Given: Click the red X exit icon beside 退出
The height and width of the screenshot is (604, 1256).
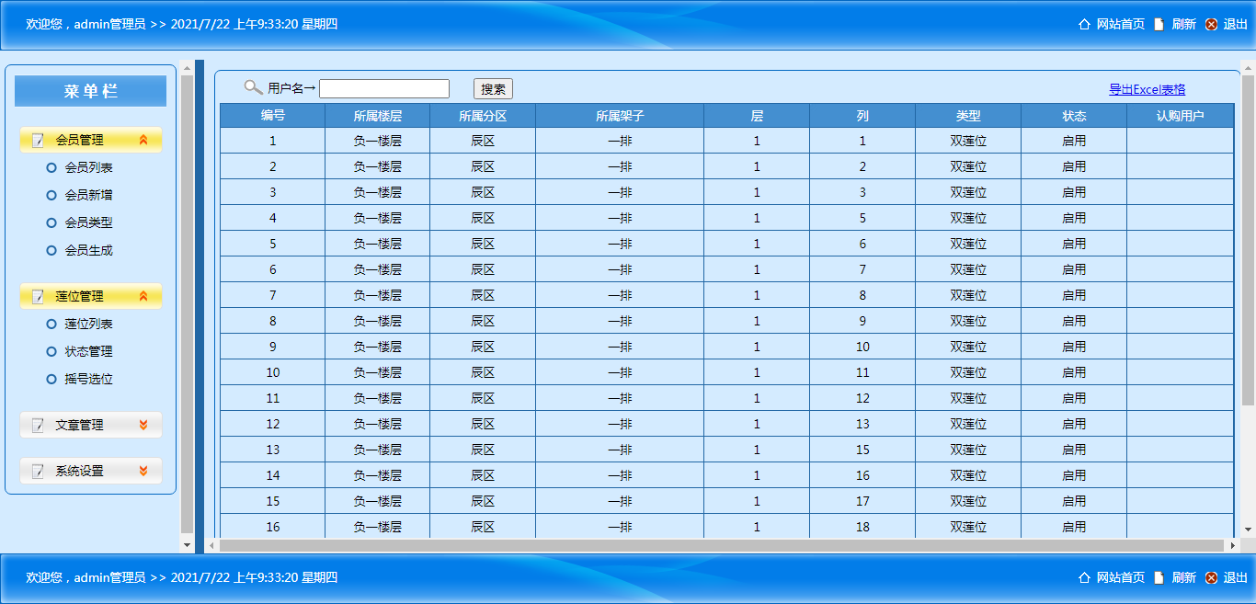Looking at the screenshot, I should [1211, 25].
